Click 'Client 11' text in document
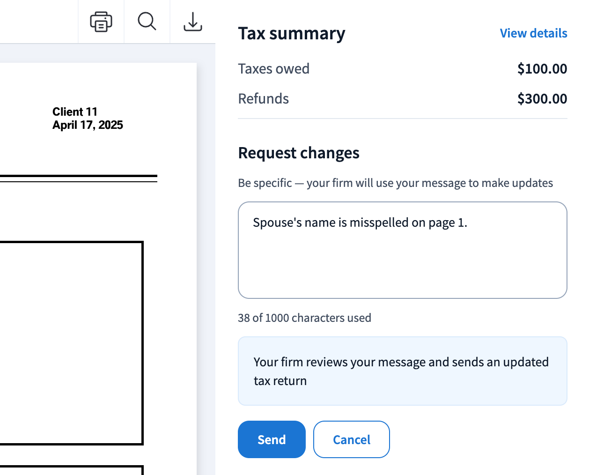 pos(75,111)
